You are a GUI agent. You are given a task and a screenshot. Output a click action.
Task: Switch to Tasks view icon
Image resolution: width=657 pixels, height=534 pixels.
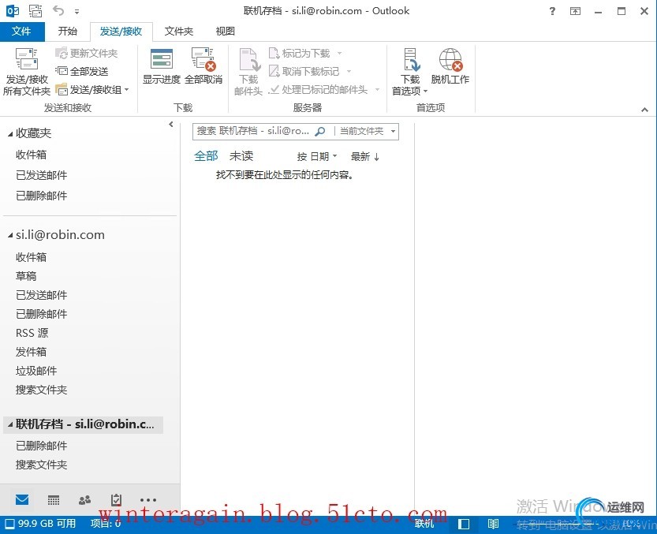click(116, 499)
